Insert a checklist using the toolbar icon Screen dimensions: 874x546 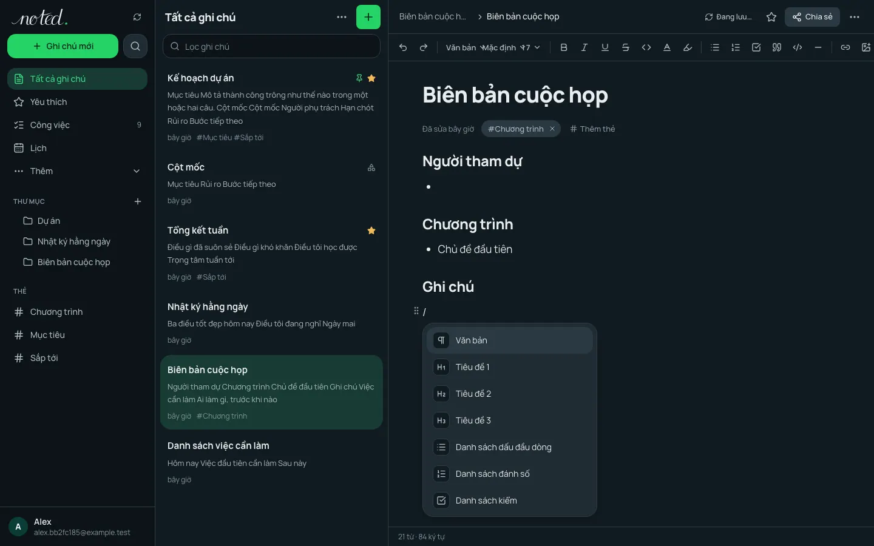(756, 47)
